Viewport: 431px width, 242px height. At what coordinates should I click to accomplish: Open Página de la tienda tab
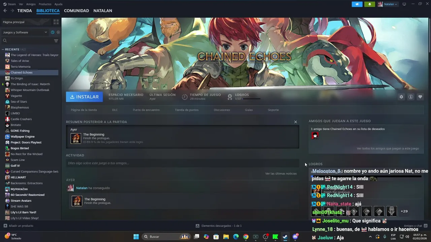coord(84,110)
